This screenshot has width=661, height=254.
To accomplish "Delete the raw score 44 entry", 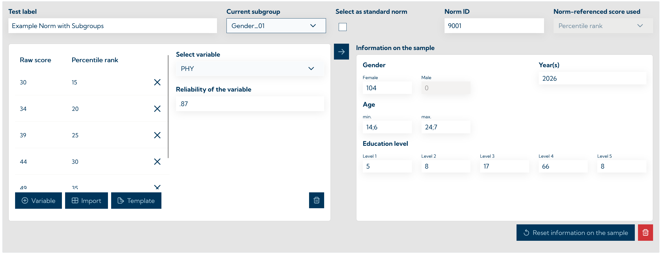I will (157, 162).
